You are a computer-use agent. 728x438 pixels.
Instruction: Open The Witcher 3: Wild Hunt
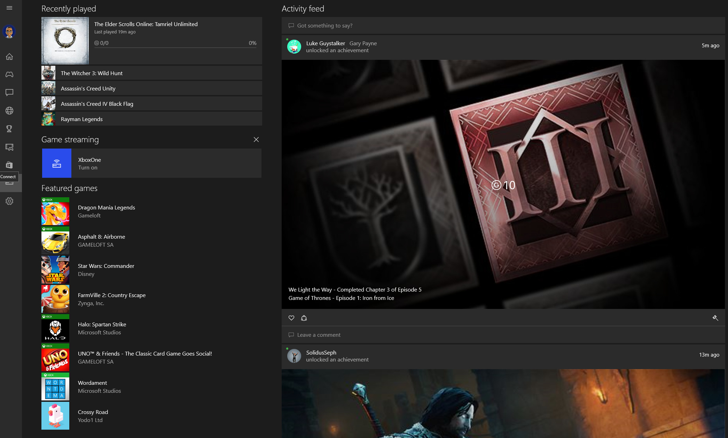point(152,73)
